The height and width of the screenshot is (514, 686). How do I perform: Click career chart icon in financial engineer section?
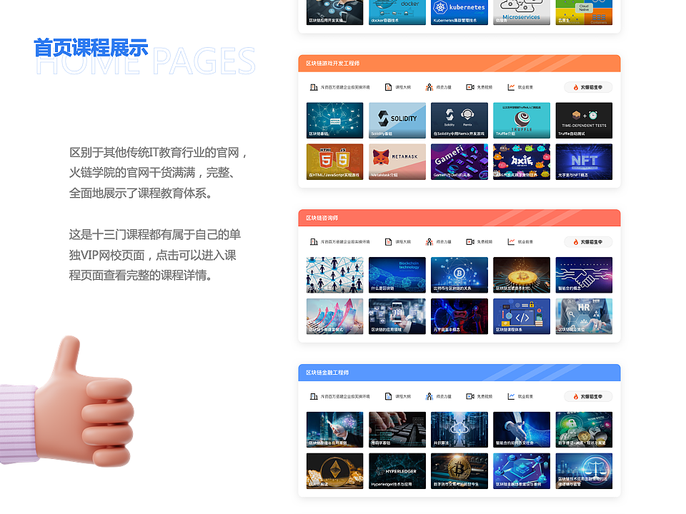click(x=511, y=396)
